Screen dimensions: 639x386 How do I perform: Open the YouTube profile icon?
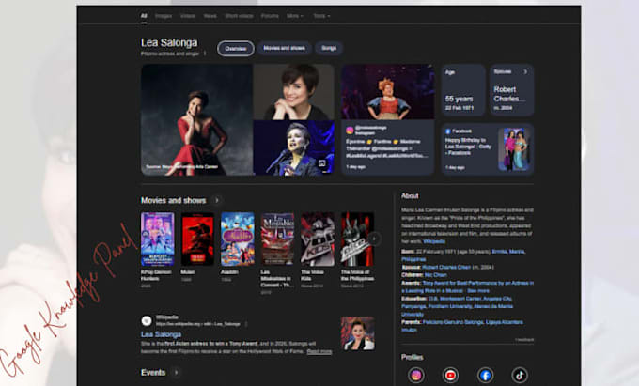(x=450, y=375)
